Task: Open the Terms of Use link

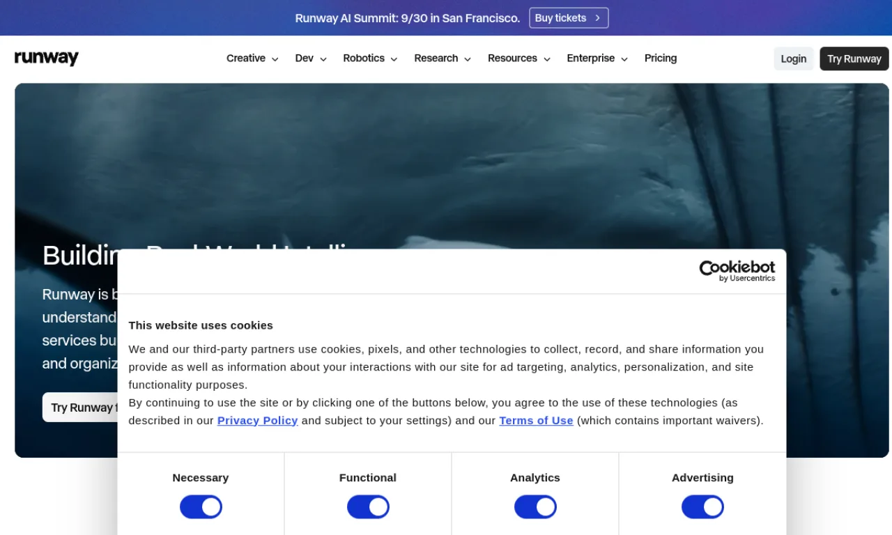Action: pyautogui.click(x=536, y=421)
